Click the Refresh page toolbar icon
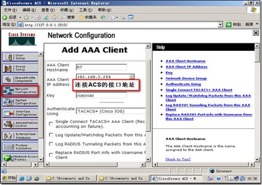The height and width of the screenshot is (185, 262). tap(46, 17)
